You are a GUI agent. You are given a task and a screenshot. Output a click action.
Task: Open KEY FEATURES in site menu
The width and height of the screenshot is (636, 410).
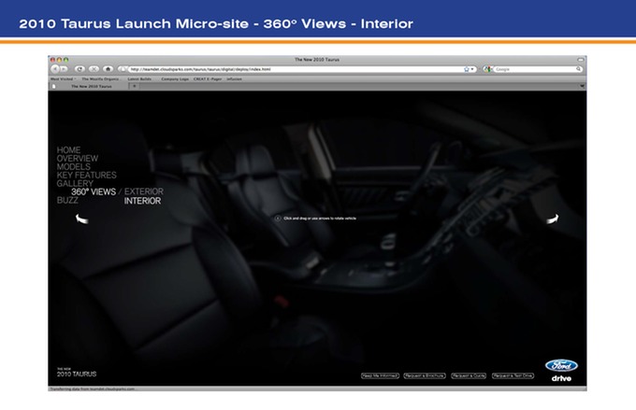[x=86, y=175]
